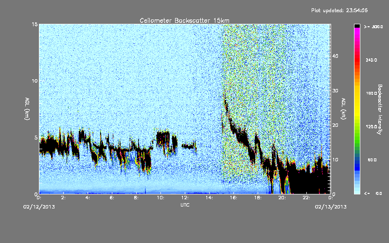Click the 20 kft tick label

point(335,125)
